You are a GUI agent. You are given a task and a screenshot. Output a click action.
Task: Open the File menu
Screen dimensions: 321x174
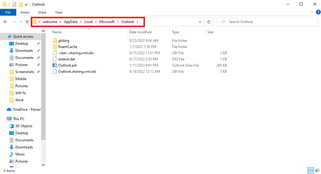pyautogui.click(x=8, y=12)
